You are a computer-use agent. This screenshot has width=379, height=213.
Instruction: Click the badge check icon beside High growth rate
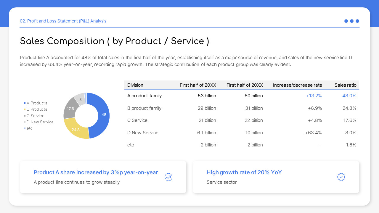[341, 177]
